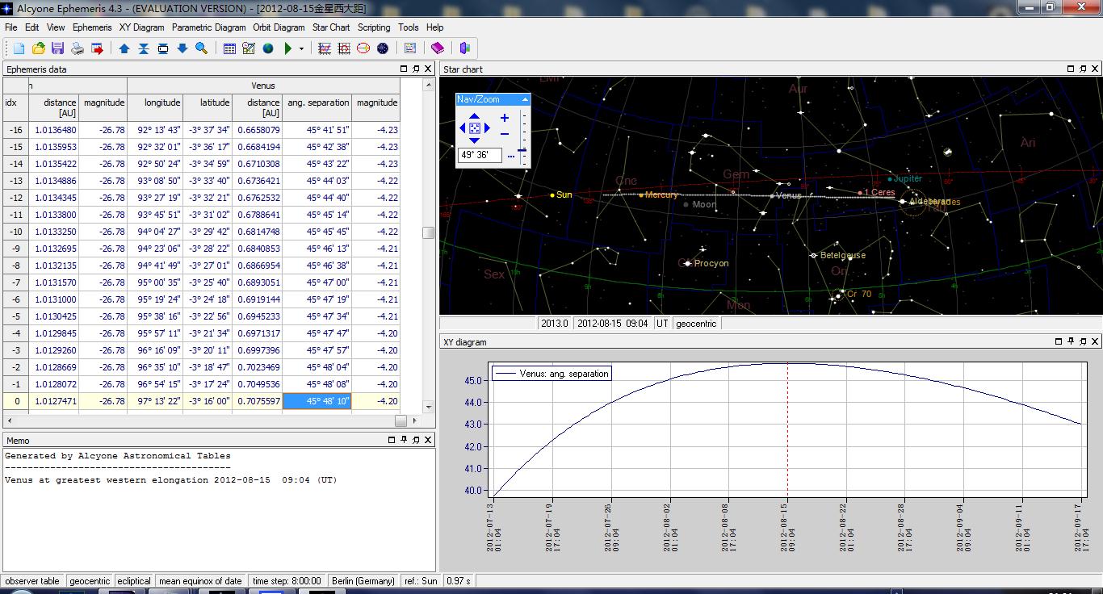Viewport: 1103px width, 594px height.
Task: Save using the floppy disk icon
Action: tap(57, 48)
